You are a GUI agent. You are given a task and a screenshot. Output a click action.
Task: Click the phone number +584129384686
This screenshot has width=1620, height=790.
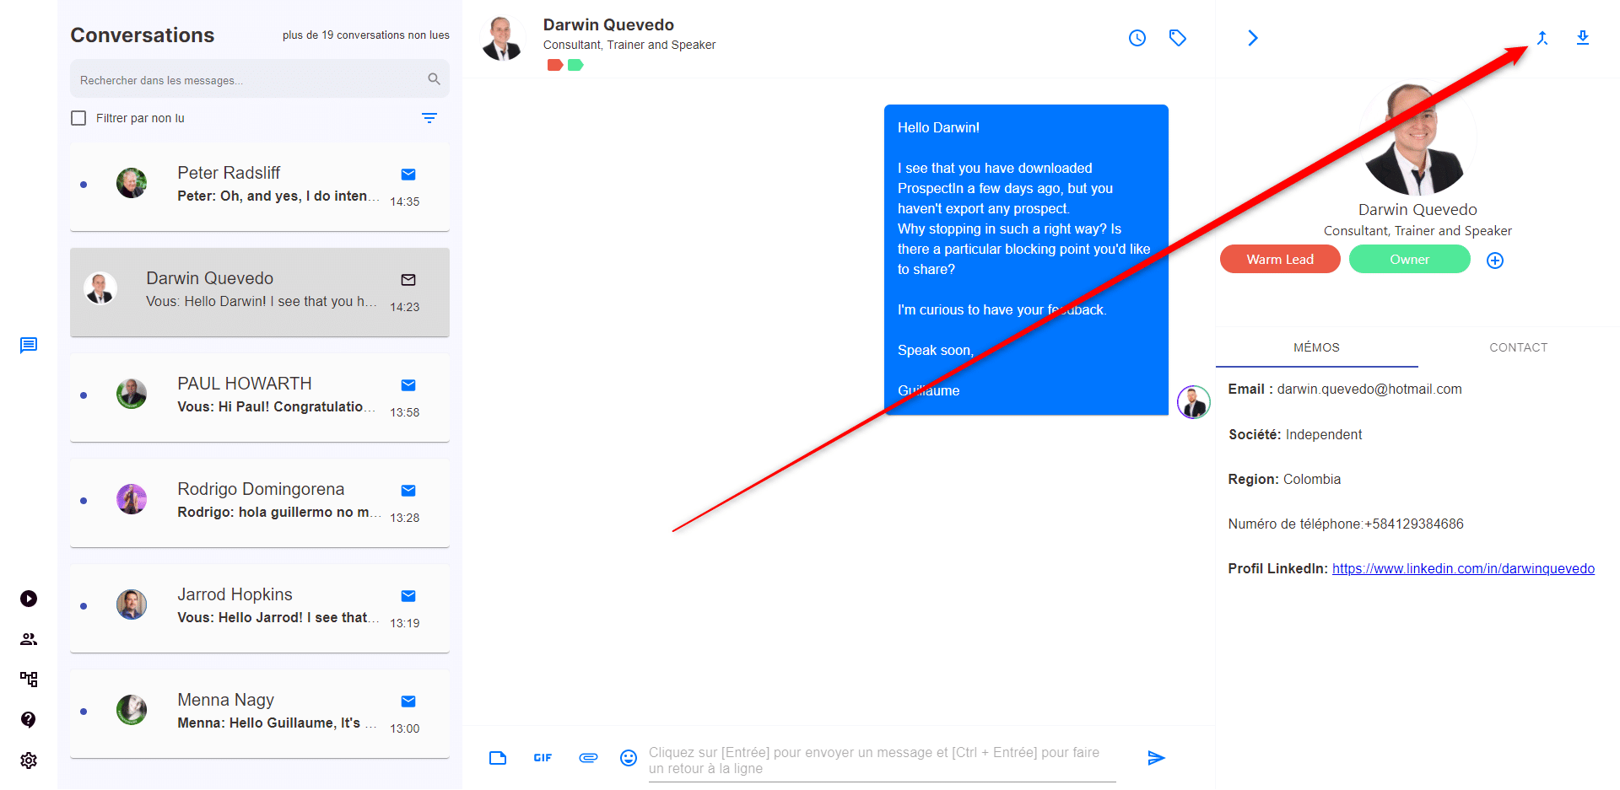(1413, 524)
